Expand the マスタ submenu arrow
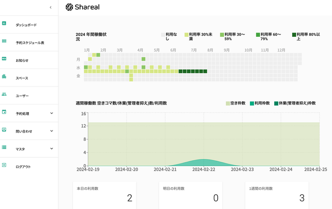Image resolution: width=332 pixels, height=209 pixels. [x=51, y=149]
